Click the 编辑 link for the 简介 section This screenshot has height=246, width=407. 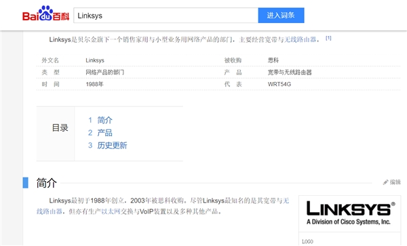395,182
